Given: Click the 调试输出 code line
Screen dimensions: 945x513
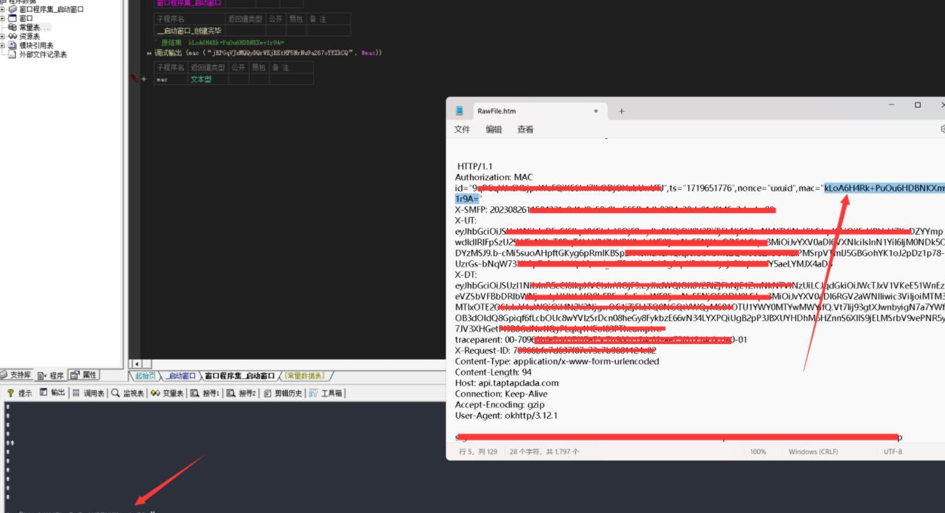Looking at the screenshot, I should pyautogui.click(x=268, y=52).
